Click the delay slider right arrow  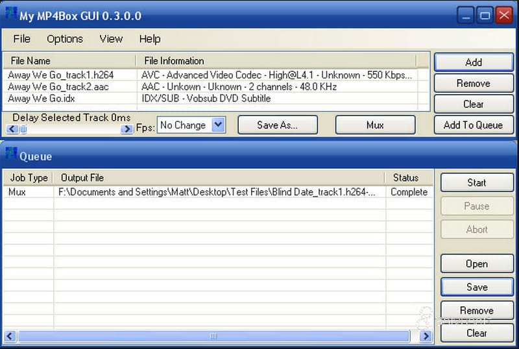point(127,129)
